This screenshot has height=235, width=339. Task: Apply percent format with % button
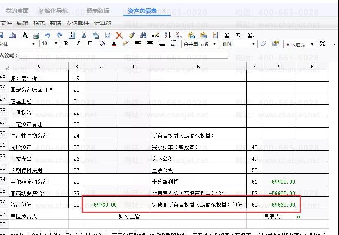[x=323, y=44]
